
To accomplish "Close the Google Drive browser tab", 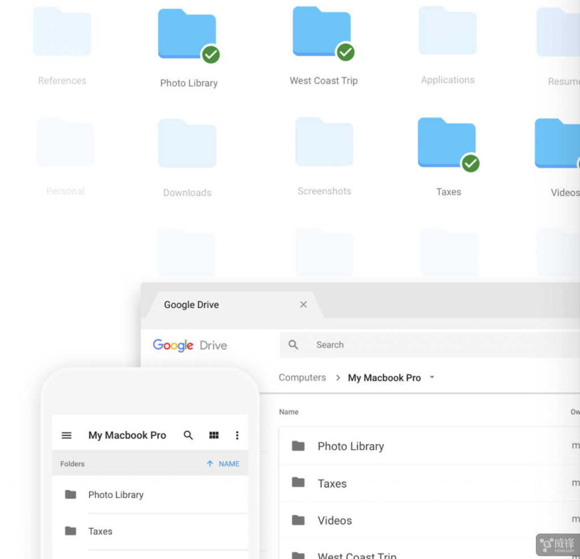I will pyautogui.click(x=304, y=305).
